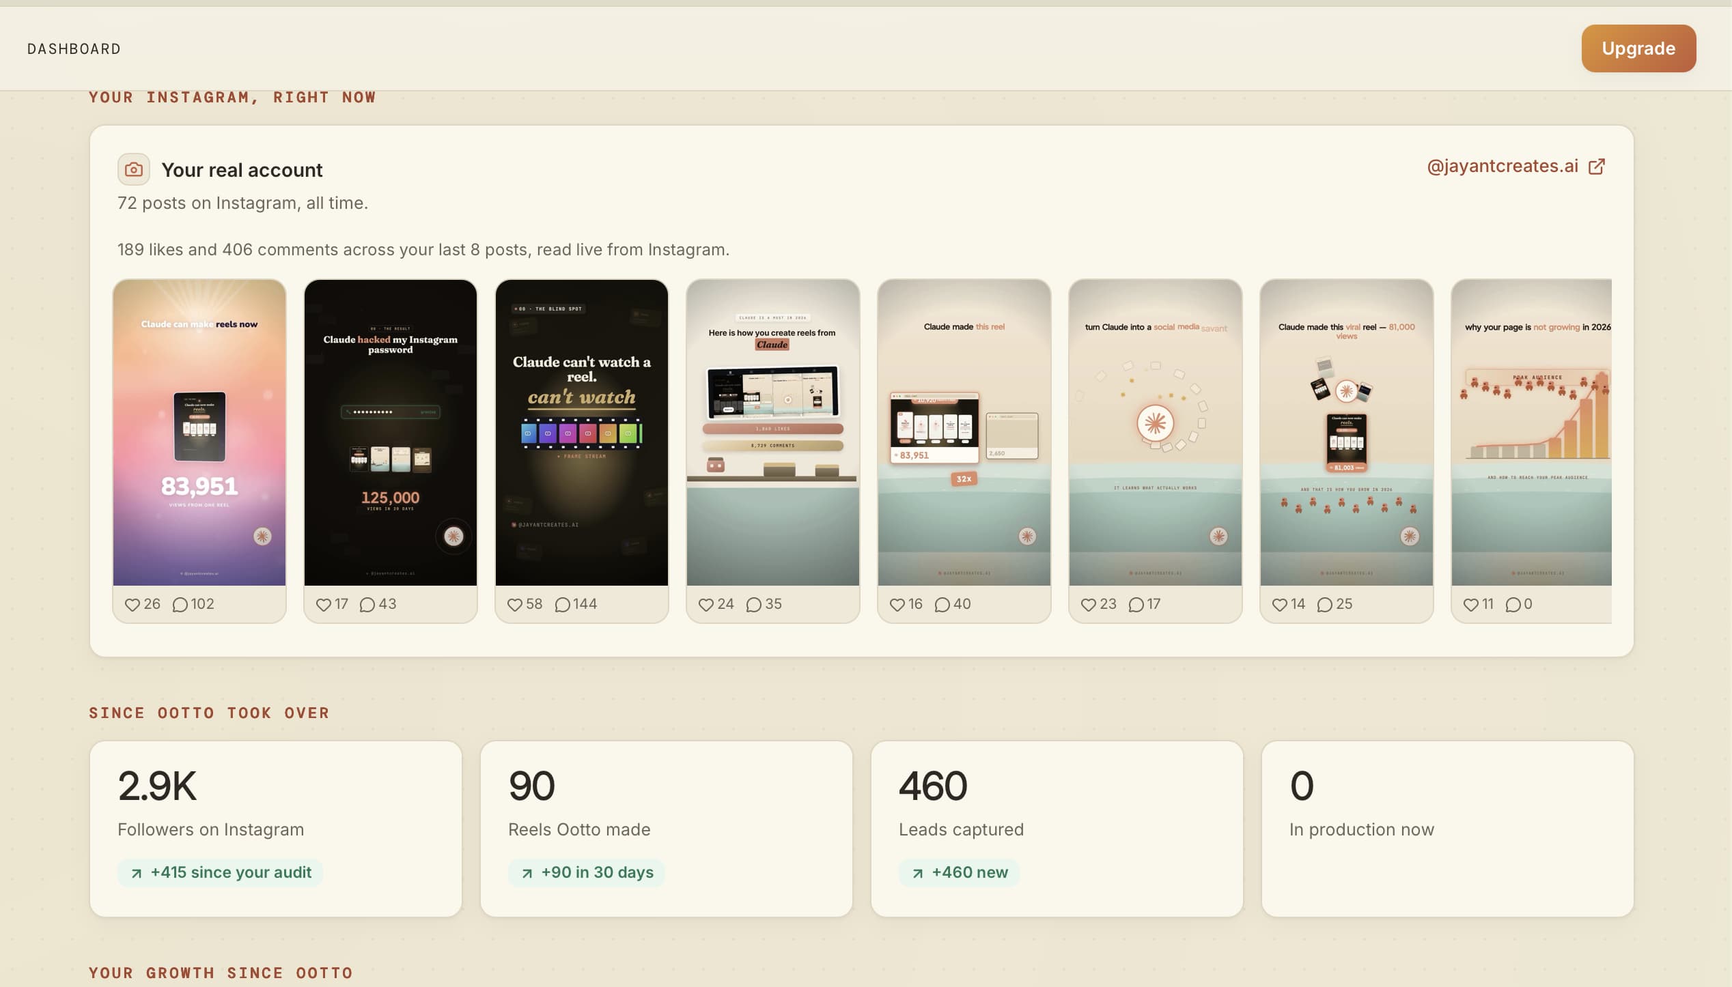The image size is (1732, 987).
Task: Click the Upgrade button
Action: [x=1638, y=48]
